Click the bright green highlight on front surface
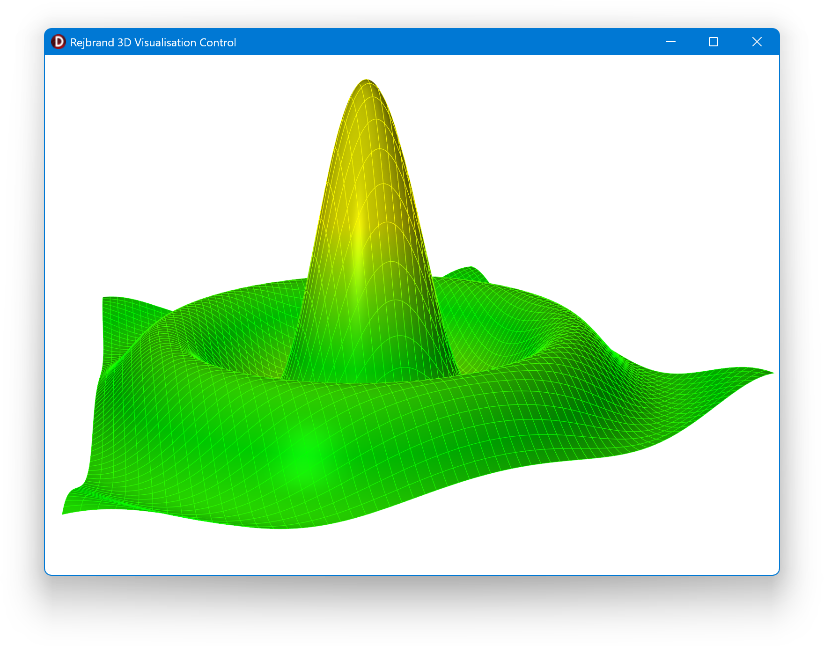 (x=304, y=454)
